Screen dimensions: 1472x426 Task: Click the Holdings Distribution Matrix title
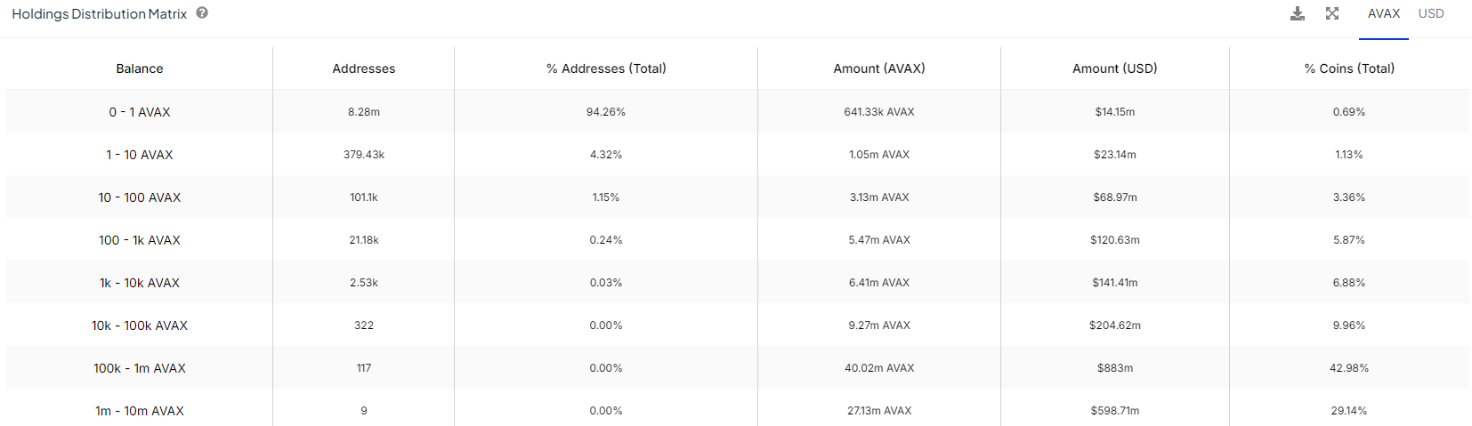(100, 14)
